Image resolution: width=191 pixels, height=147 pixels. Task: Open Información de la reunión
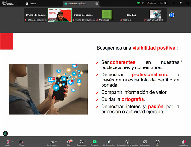click(127, 143)
